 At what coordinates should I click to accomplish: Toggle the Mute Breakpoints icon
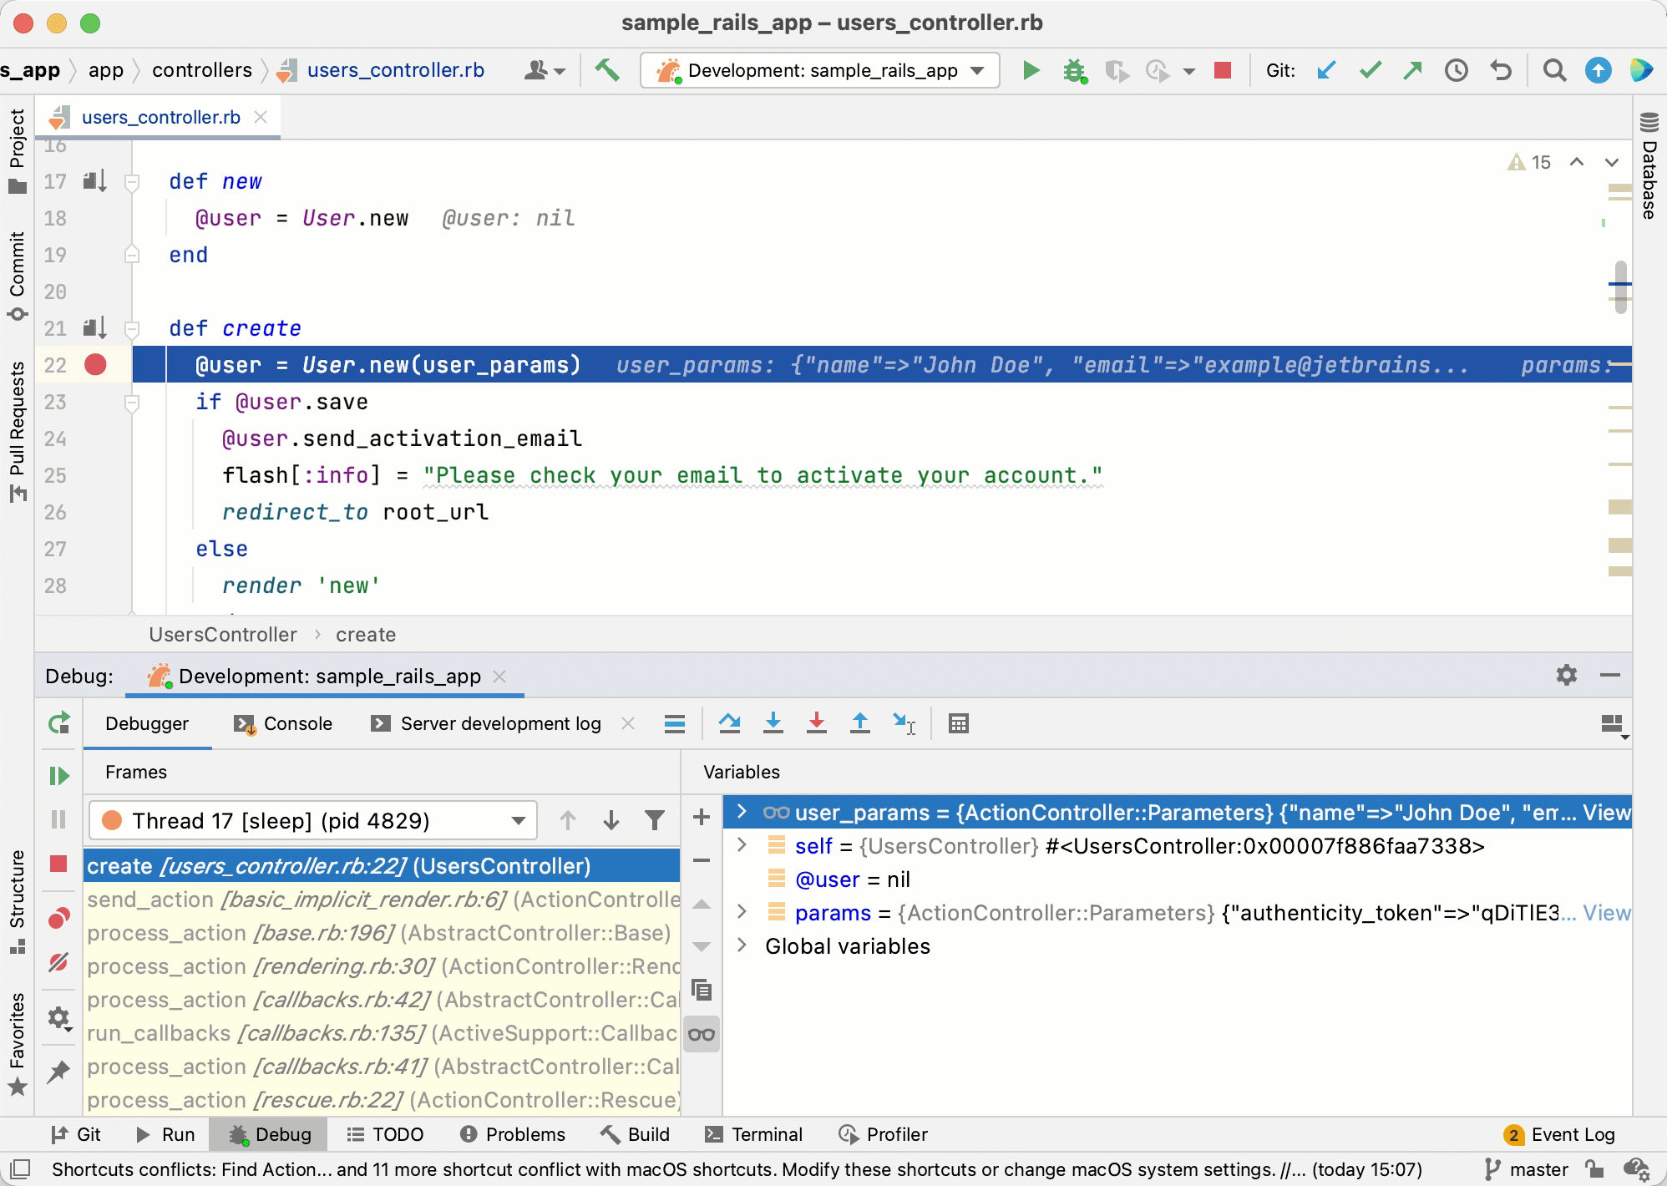coord(58,962)
